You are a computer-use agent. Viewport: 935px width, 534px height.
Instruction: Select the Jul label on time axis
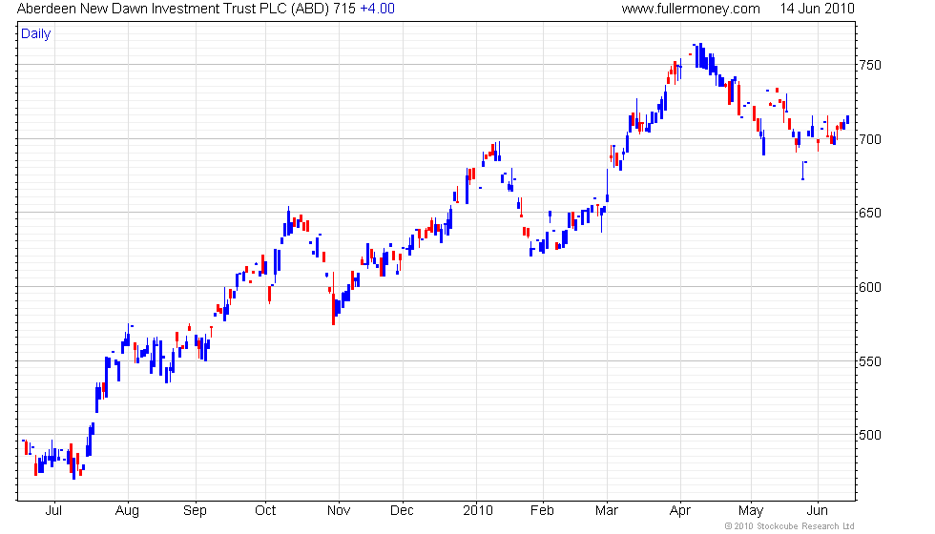coord(53,510)
